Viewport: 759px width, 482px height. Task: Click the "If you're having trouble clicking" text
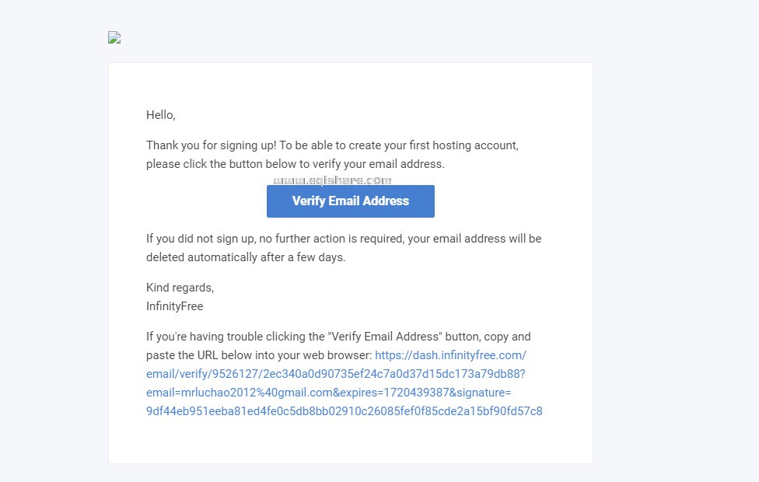[235, 337]
